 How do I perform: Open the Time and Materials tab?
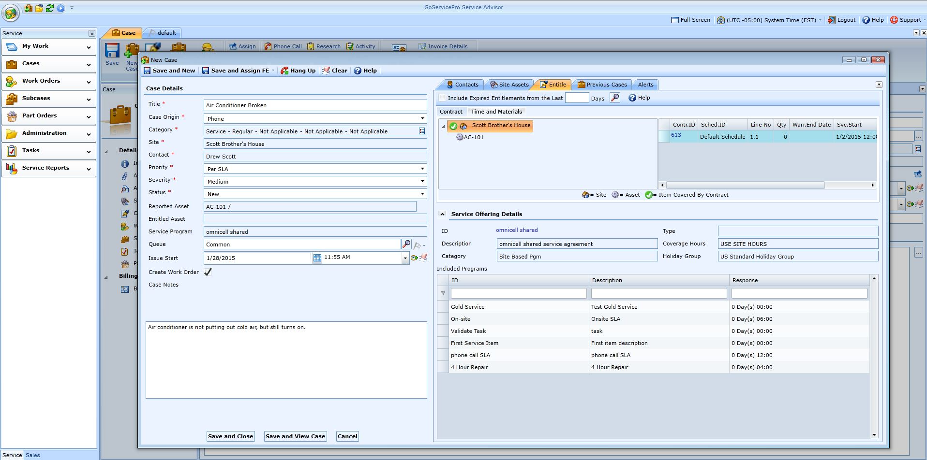[496, 112]
